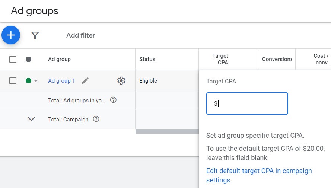
Task: Expand the Total: Campaign row chevron
Action: pyautogui.click(x=31, y=119)
